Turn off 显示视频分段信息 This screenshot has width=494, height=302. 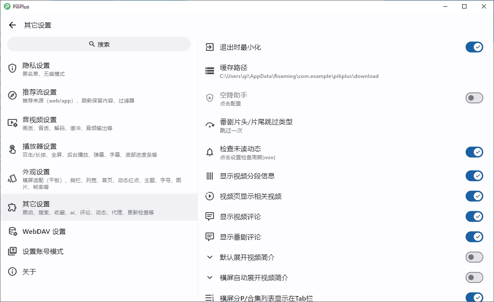[474, 176]
